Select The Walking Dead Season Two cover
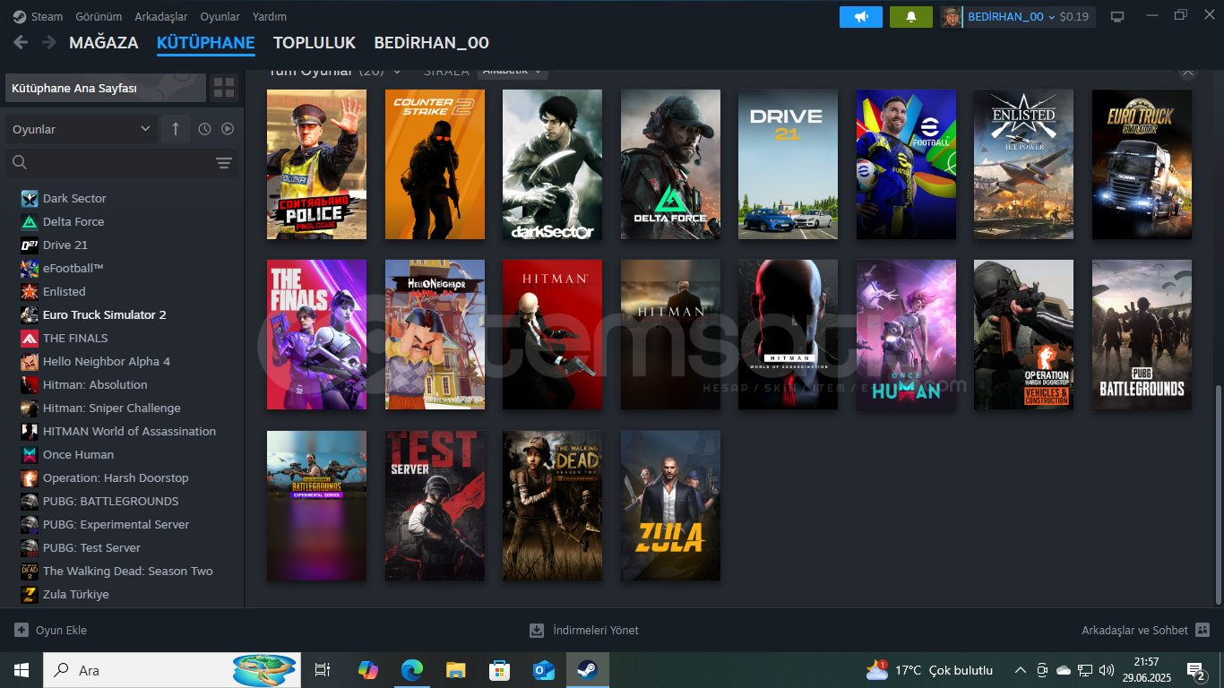Screen dimensions: 1224x688 point(552,505)
